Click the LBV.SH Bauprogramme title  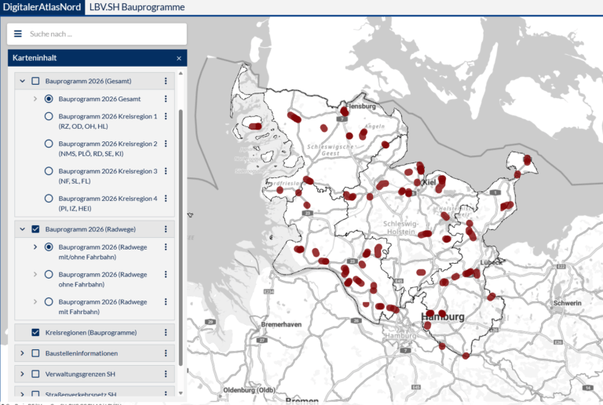tap(137, 7)
